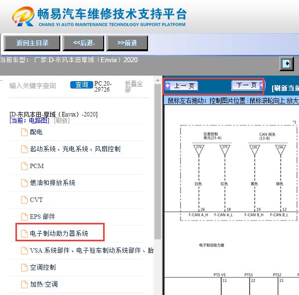The height and width of the screenshot is (295, 299).
Task: Click the file icon beside CVT
Action: [24, 200]
